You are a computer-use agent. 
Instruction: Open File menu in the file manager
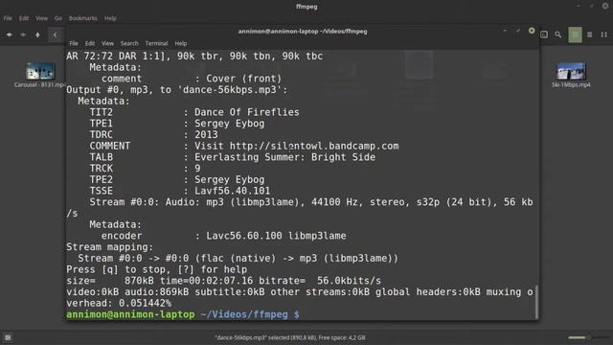[x=8, y=18]
